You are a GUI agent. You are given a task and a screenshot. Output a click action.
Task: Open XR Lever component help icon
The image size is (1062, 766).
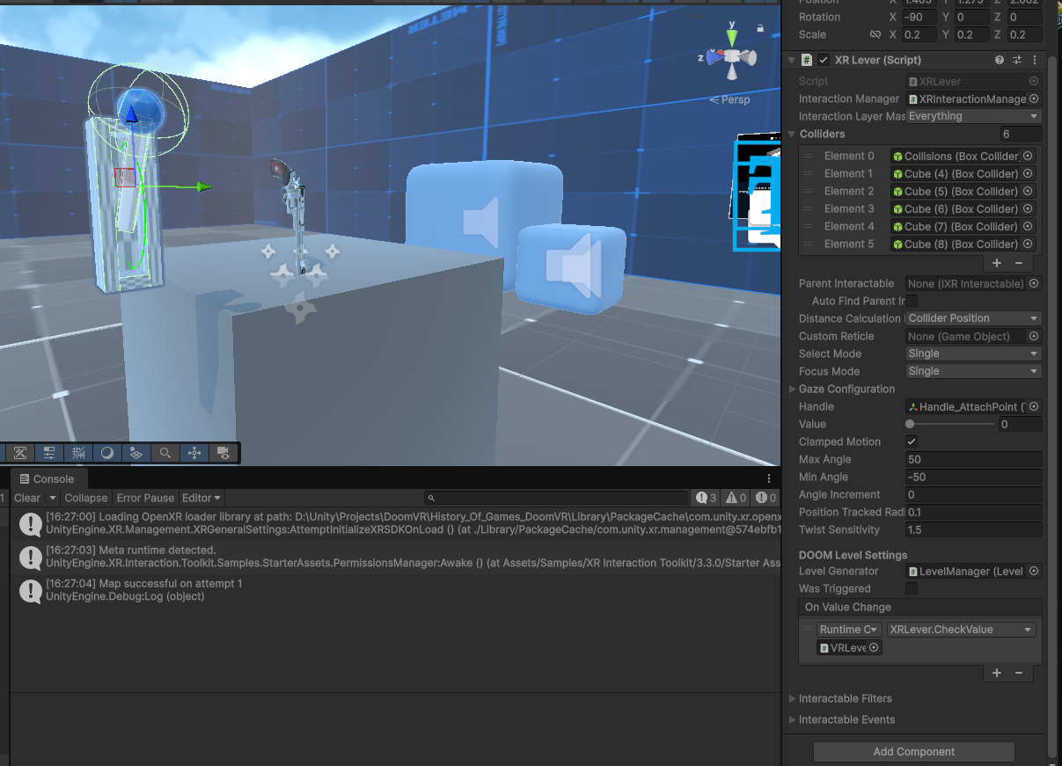click(1000, 60)
